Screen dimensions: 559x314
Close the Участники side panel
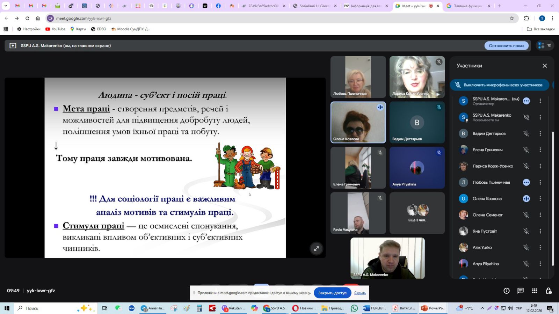544,66
